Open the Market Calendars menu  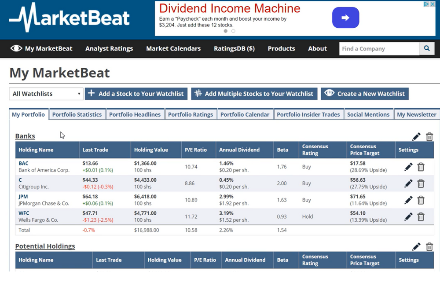pos(173,49)
